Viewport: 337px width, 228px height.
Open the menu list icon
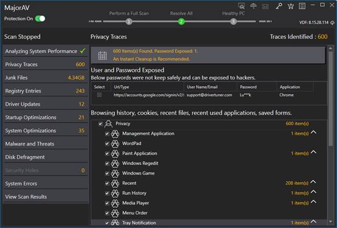302,6
